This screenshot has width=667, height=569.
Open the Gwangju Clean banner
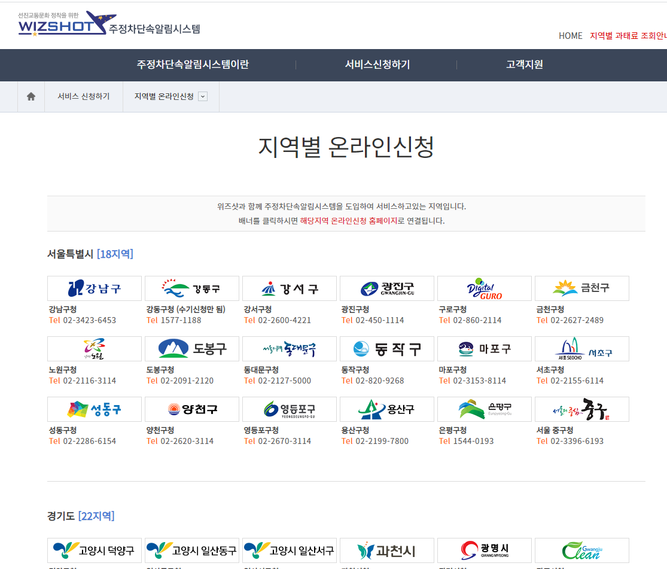tap(582, 550)
